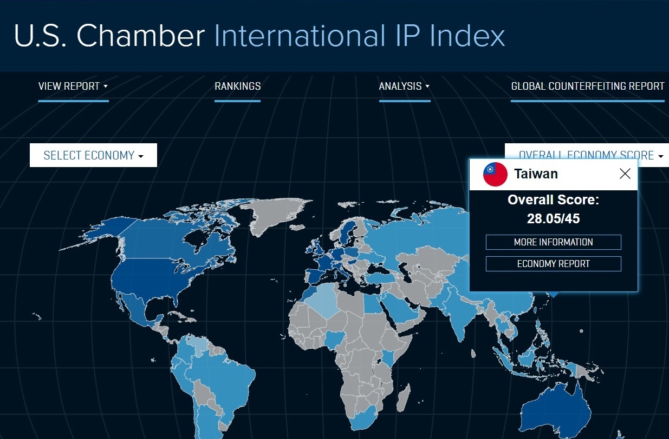Click the Taiwan flag icon
The width and height of the screenshot is (669, 439).
(x=495, y=174)
